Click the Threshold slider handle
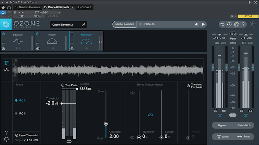259x145 pixels. coord(62,104)
